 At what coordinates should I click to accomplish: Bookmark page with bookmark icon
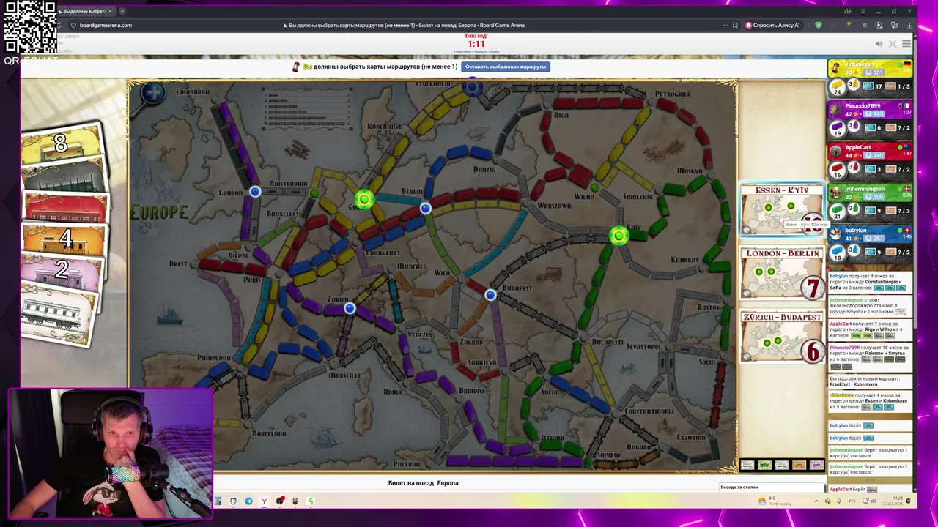(735, 25)
